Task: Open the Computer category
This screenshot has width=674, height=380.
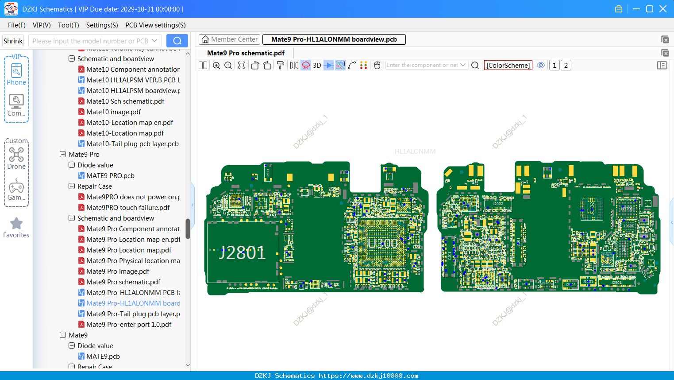Action: (16, 105)
